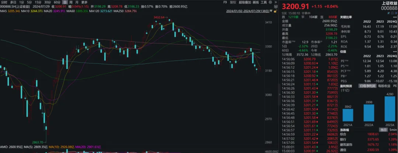Select the 30分 timeframe
398x153 pixels.
tap(48, 2)
